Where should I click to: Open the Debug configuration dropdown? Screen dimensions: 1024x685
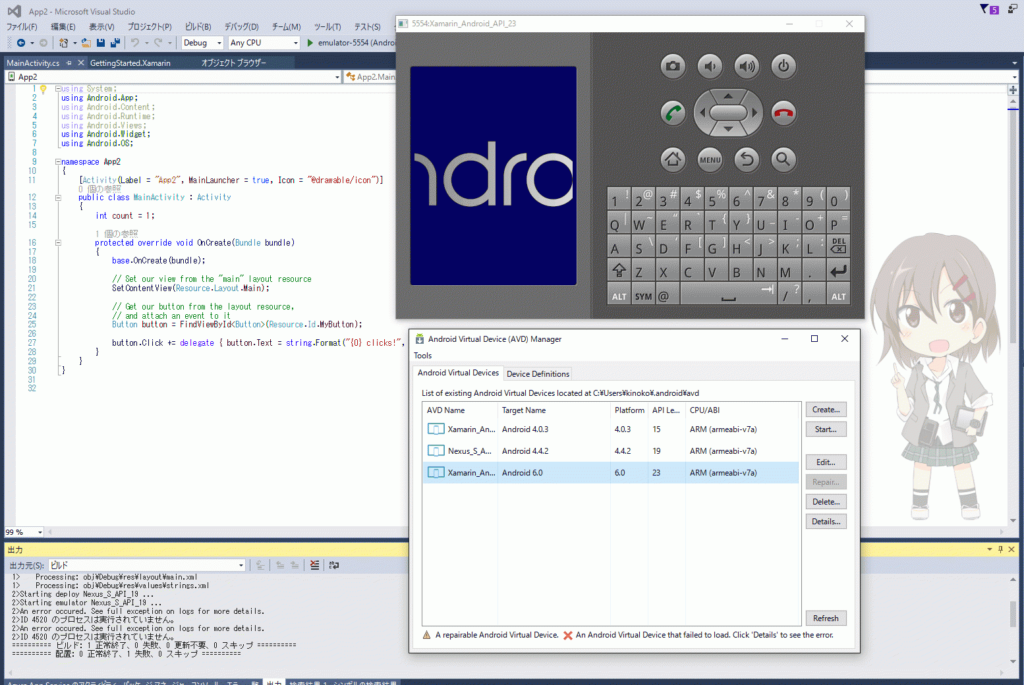[x=202, y=43]
